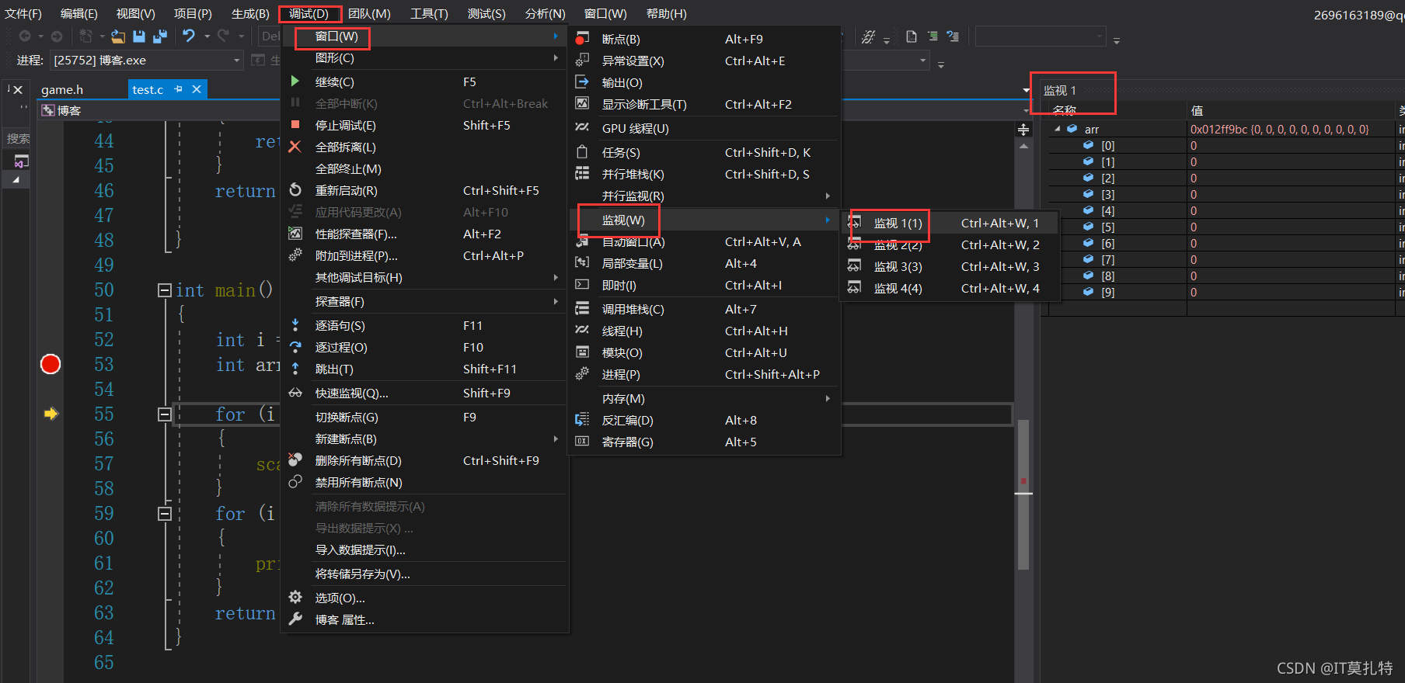This screenshot has height=683, width=1405.
Task: Click the new item toolbar icon
Action: [86, 36]
